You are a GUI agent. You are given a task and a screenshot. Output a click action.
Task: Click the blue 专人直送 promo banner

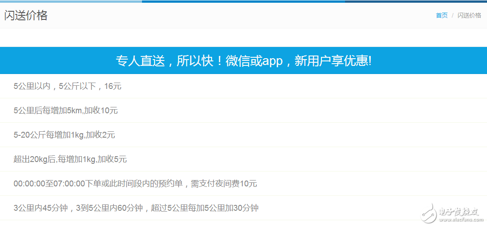point(243,61)
